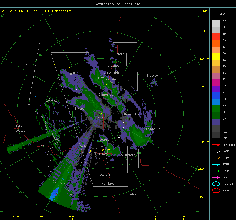Select the dark green 10-20 dBZ swatch
The width and height of the screenshot is (236, 220).
pyautogui.click(x=216, y=115)
